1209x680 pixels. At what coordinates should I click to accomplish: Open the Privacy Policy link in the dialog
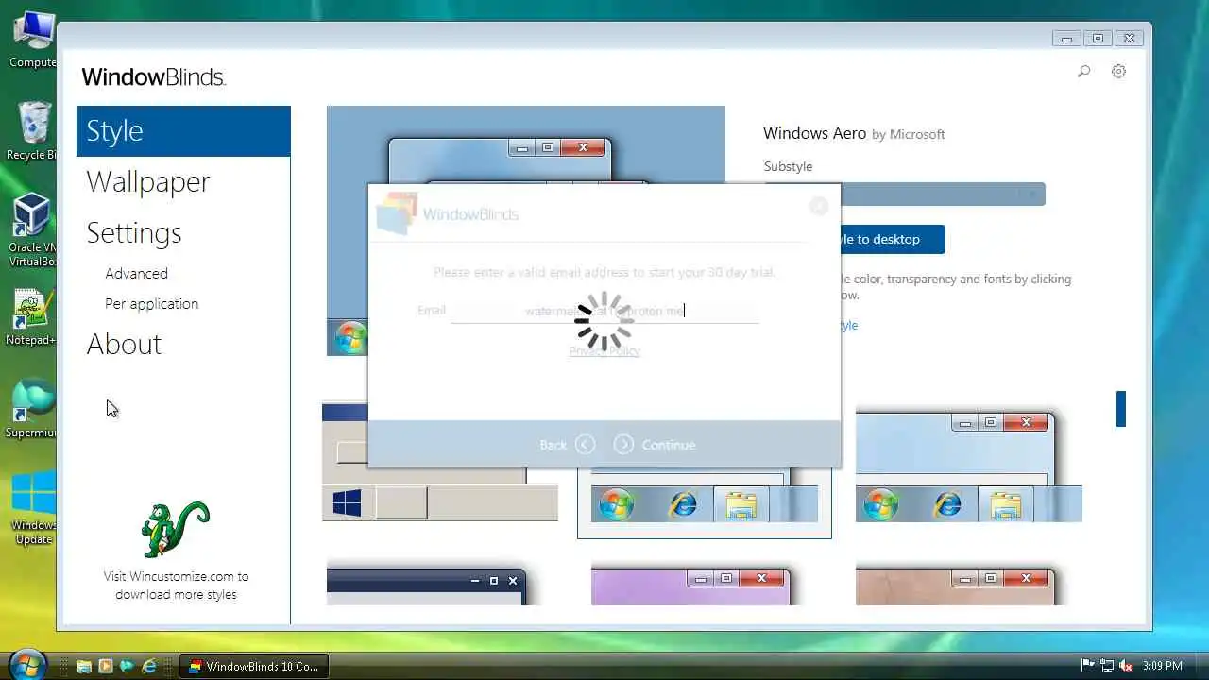pyautogui.click(x=604, y=350)
